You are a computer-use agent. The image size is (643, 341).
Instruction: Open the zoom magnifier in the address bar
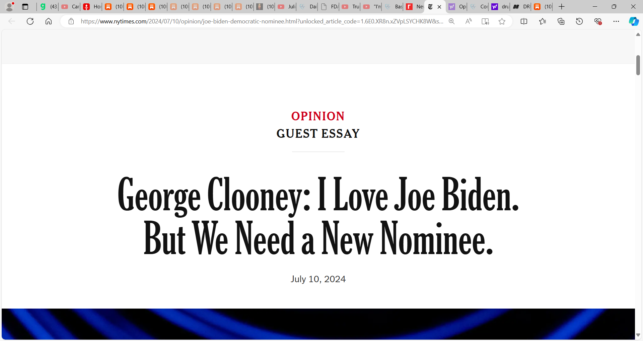tap(452, 21)
